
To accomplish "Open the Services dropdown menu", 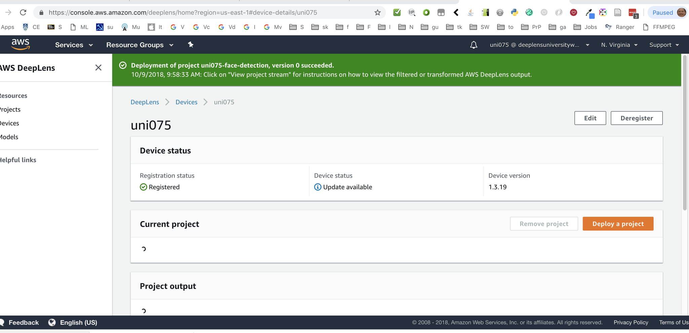I will coord(74,45).
